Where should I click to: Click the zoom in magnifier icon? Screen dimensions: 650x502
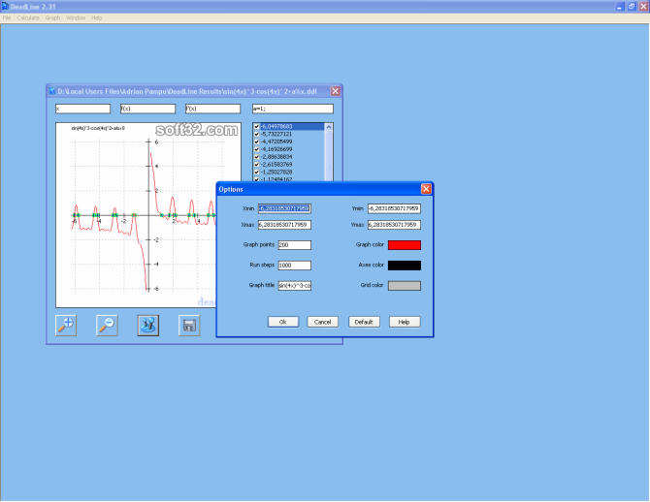click(67, 325)
